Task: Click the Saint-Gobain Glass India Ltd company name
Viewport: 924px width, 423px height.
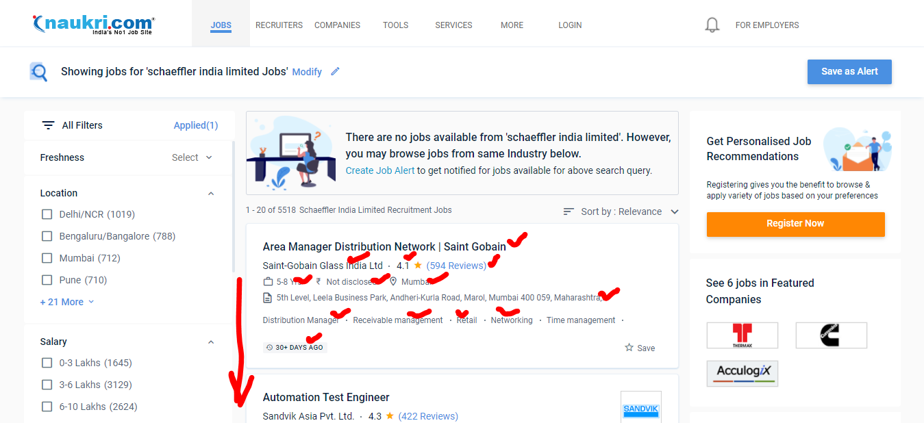Action: pyautogui.click(x=323, y=266)
